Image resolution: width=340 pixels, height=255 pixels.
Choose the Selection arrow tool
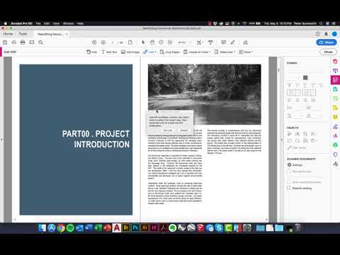[x=143, y=42]
